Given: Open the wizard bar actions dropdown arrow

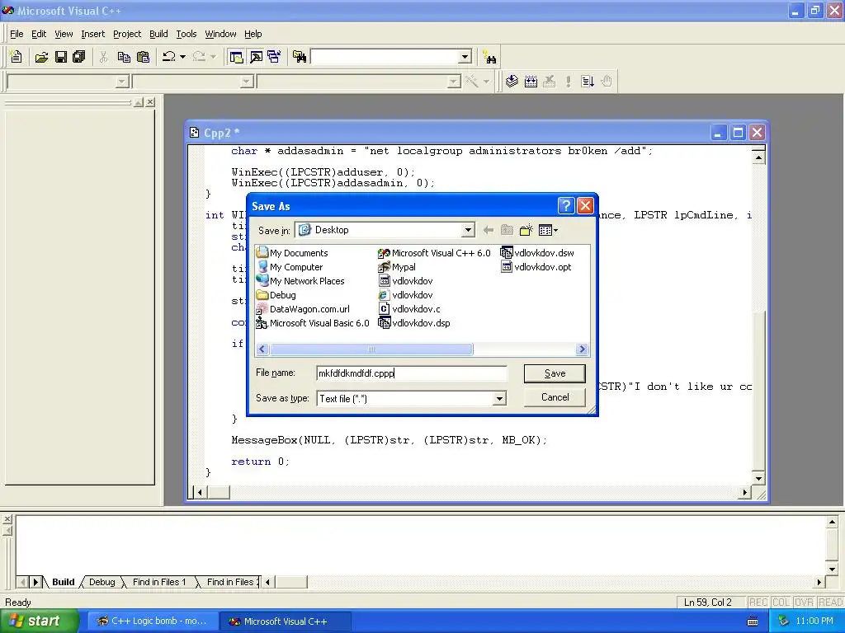Looking at the screenshot, I should click(486, 82).
